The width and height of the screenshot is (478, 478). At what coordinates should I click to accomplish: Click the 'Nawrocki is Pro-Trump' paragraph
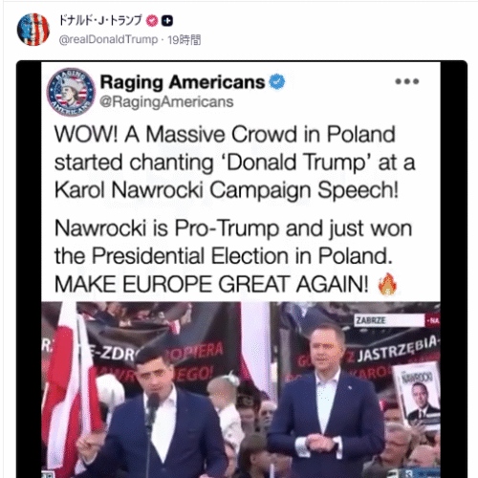pyautogui.click(x=233, y=256)
